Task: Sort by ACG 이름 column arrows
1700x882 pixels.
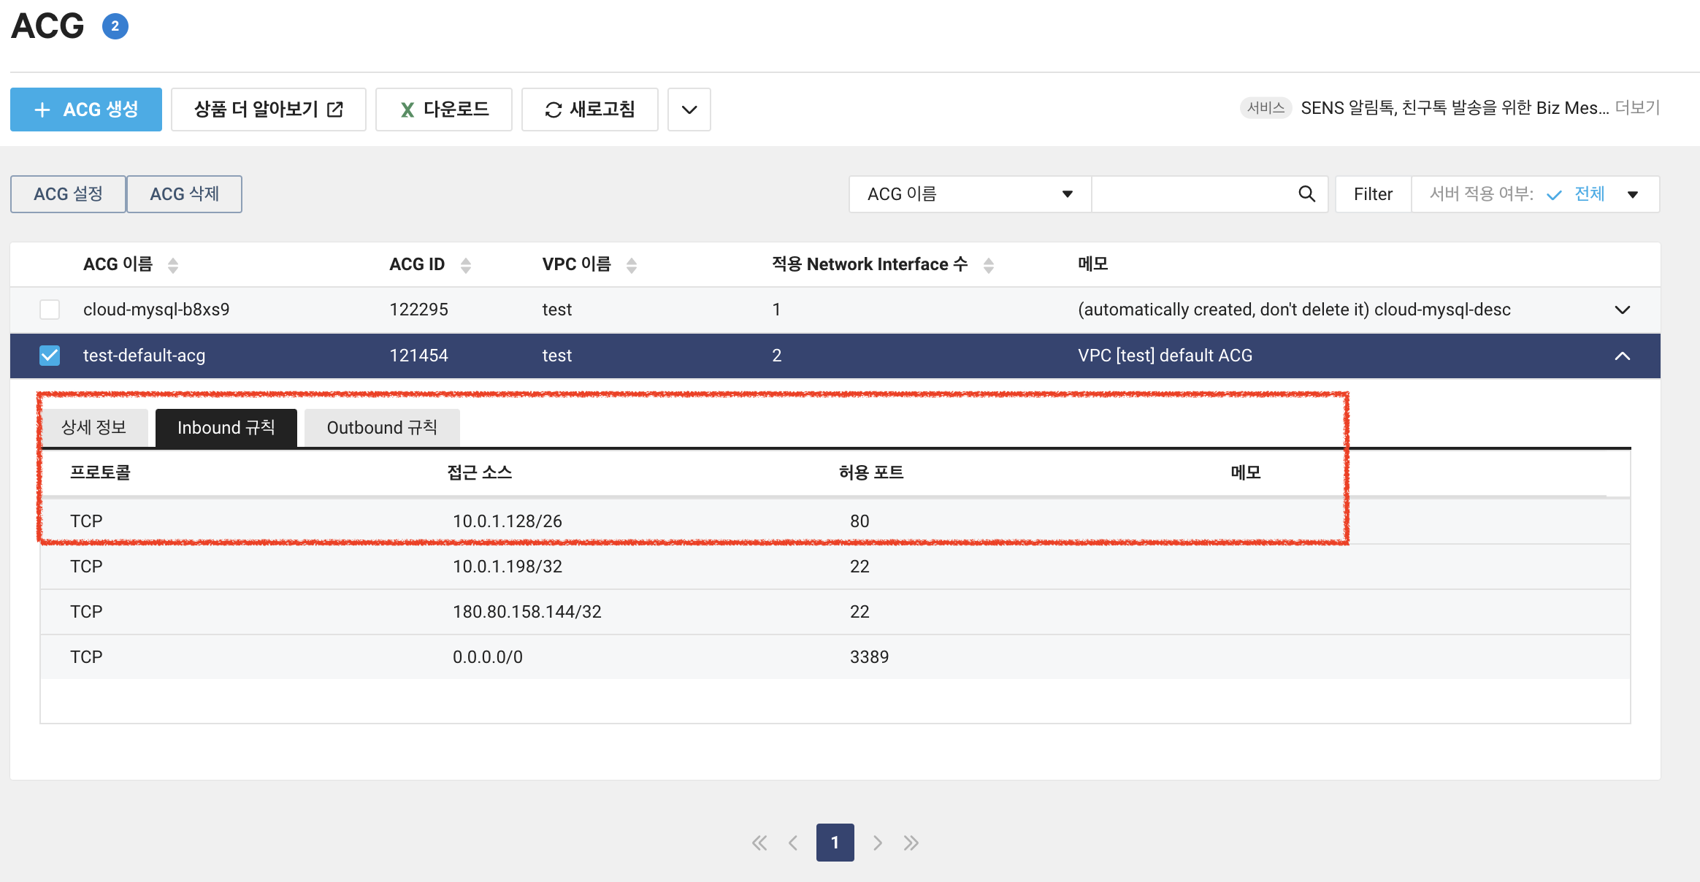Action: click(173, 265)
